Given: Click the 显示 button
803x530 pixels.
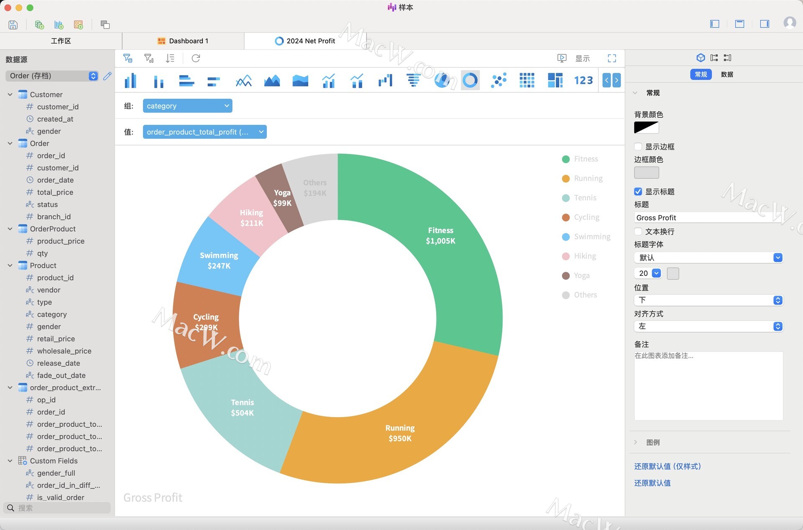Looking at the screenshot, I should click(x=583, y=58).
